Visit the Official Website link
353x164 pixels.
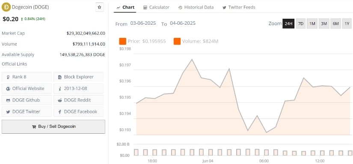27,89
